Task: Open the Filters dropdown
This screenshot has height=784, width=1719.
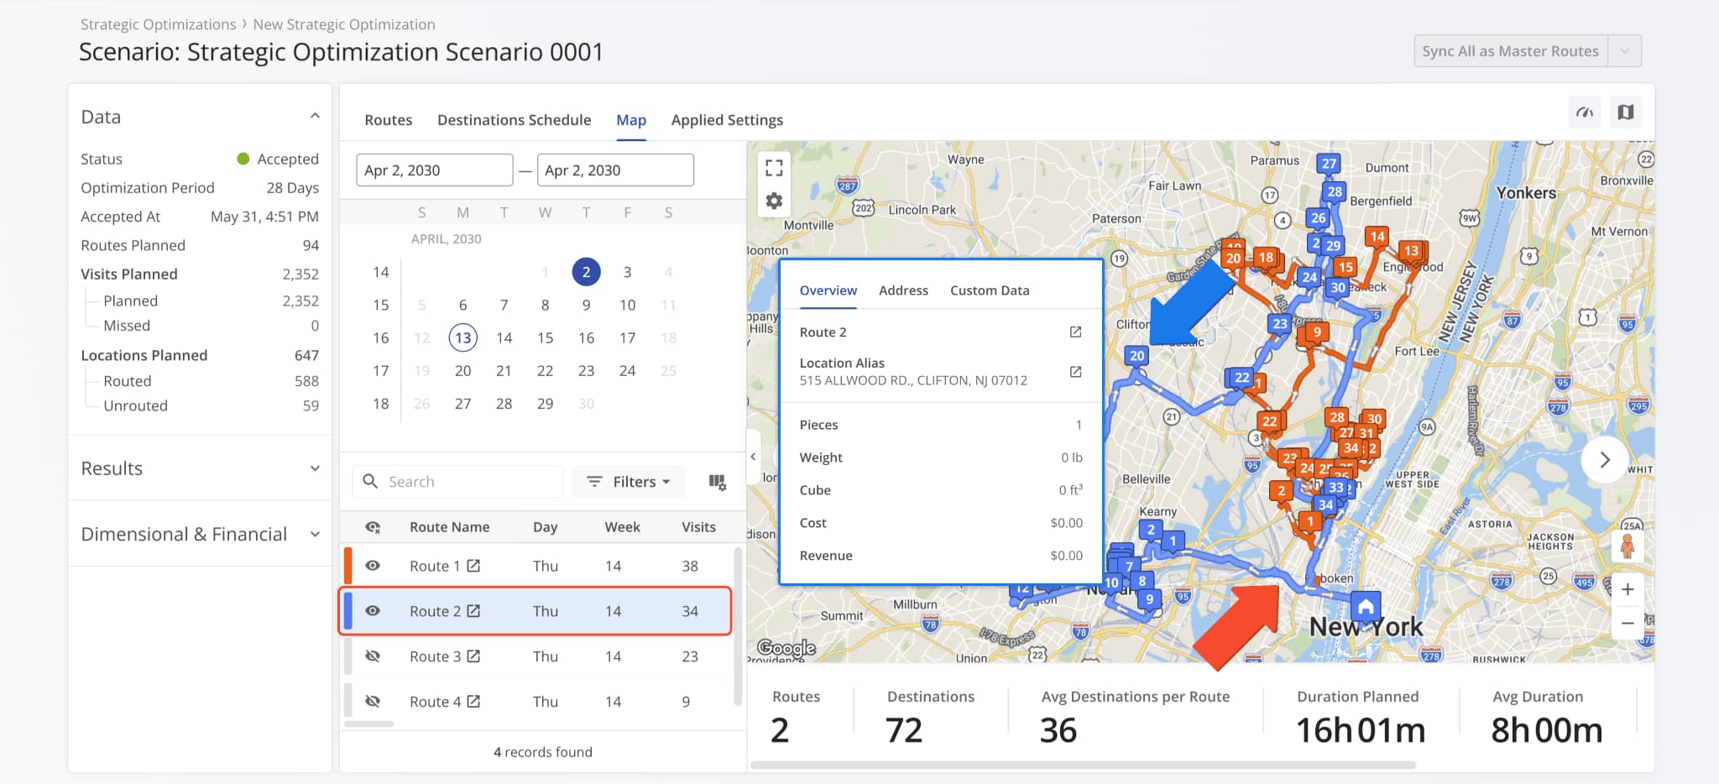Action: pyautogui.click(x=629, y=482)
